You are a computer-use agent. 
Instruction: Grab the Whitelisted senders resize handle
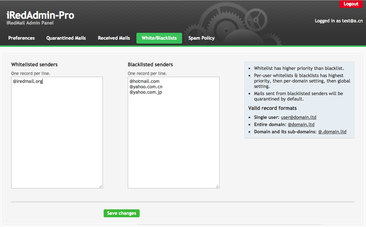point(101,186)
